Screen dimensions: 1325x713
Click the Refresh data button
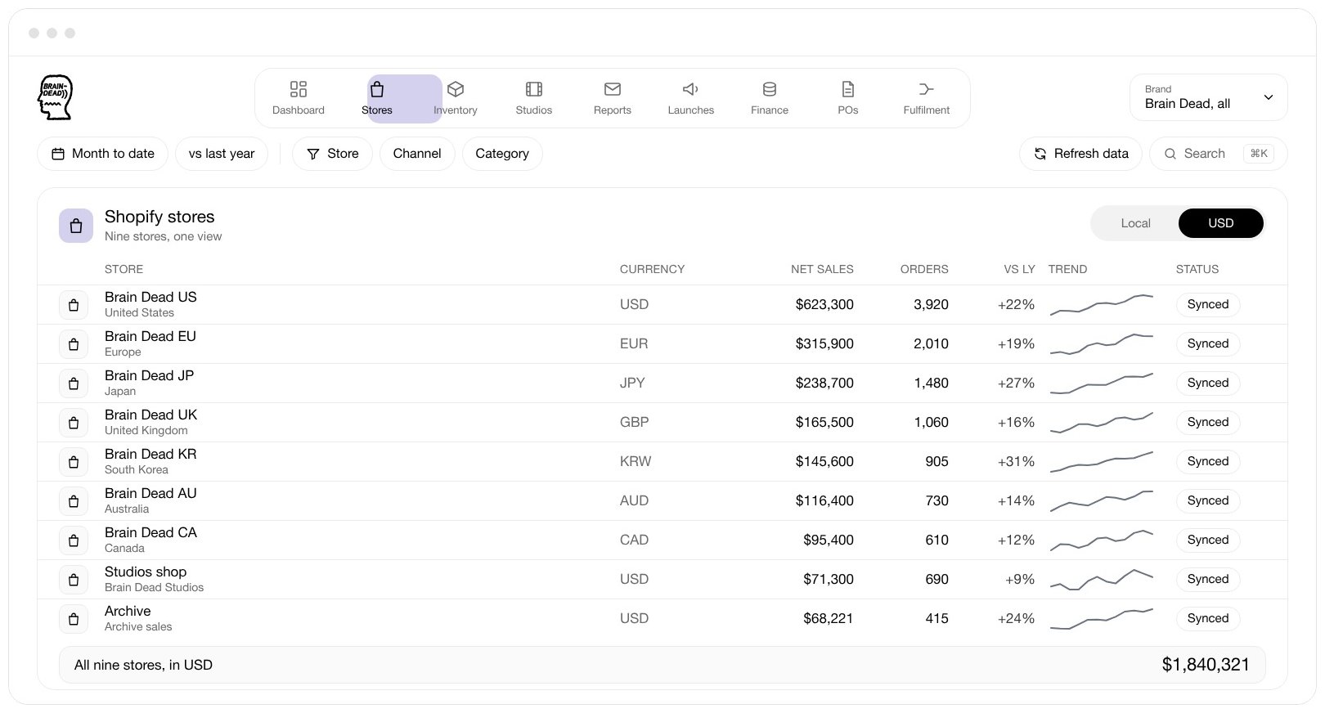click(x=1080, y=154)
